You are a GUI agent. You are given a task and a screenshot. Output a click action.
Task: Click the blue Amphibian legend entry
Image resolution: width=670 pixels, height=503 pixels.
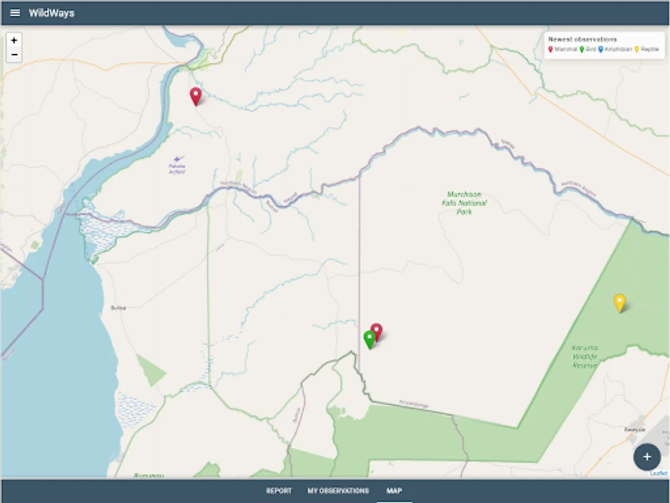[615, 50]
